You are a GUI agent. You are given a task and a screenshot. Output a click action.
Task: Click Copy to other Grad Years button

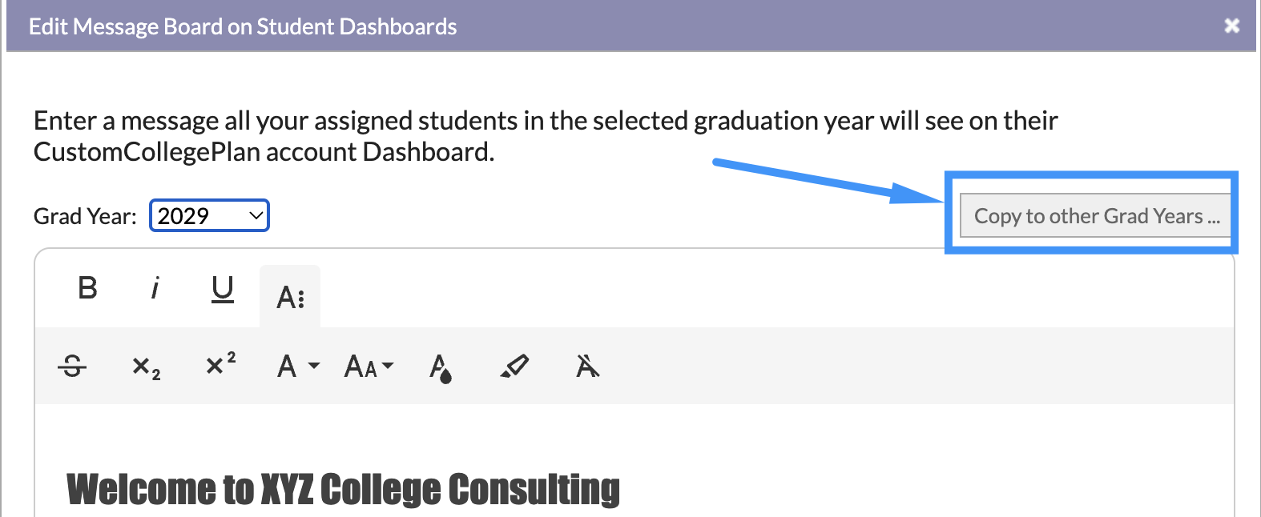coord(1095,215)
